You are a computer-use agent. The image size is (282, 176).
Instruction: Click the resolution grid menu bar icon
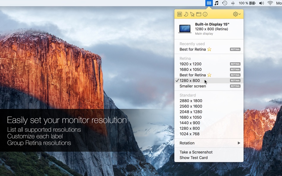[x=209, y=3]
